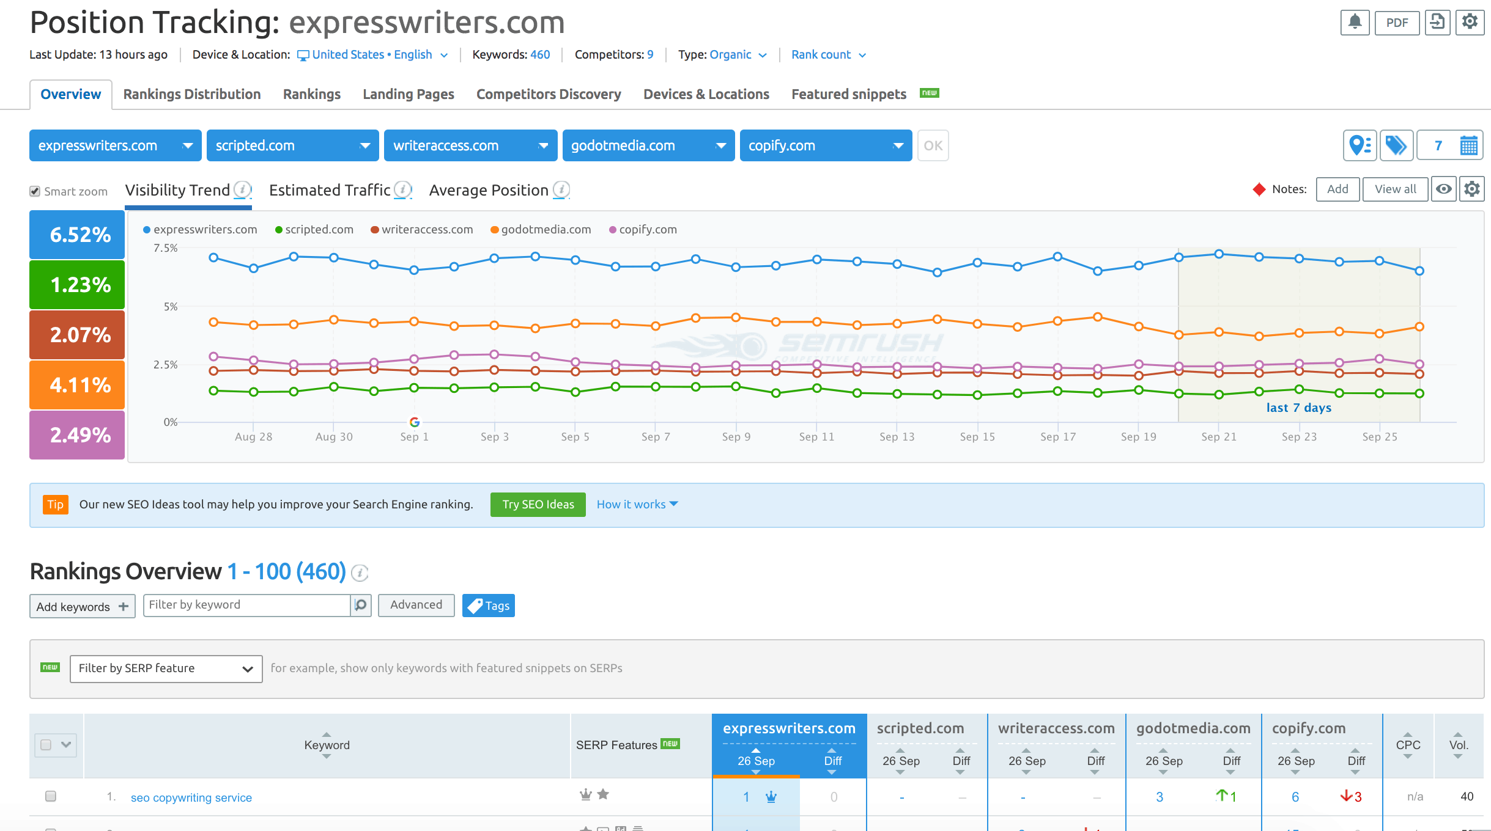Open alerts via the bell icon
Screen dimensions: 1491x831
(x=1355, y=22)
